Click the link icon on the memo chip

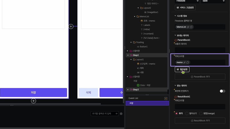click(184, 62)
